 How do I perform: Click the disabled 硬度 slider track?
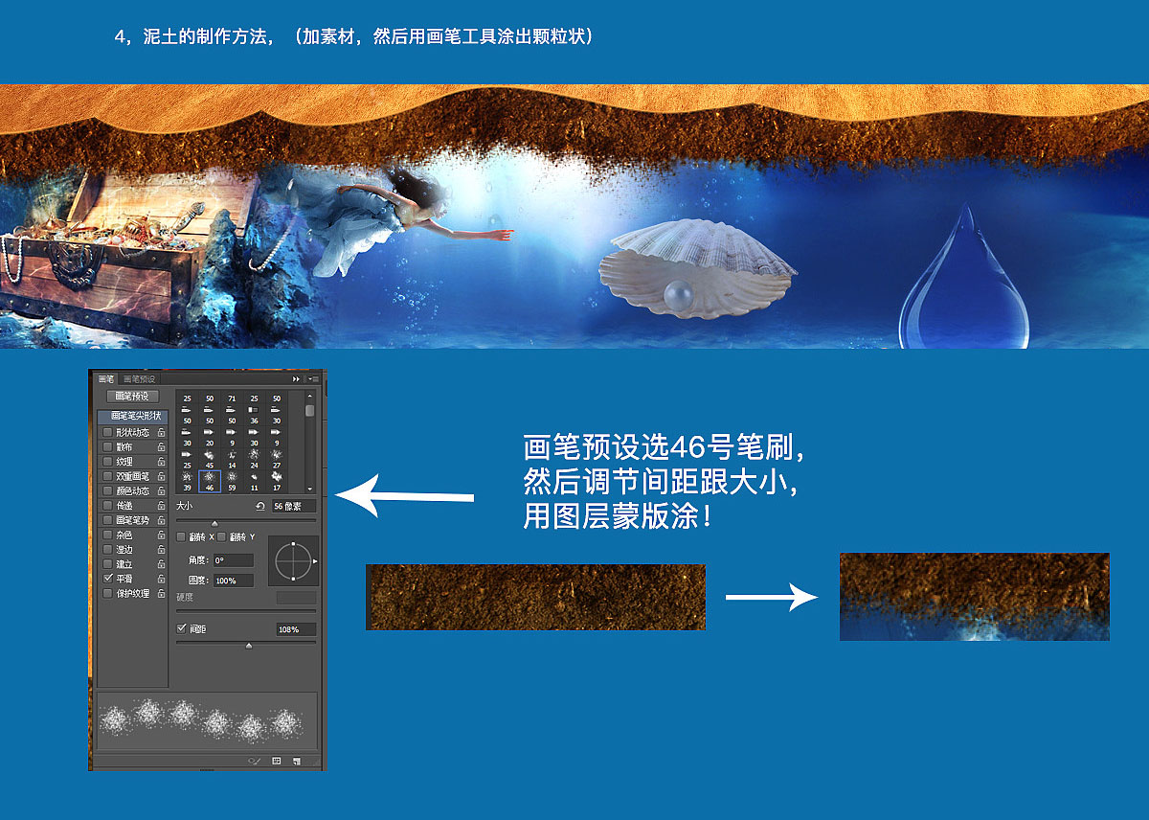pyautogui.click(x=246, y=611)
